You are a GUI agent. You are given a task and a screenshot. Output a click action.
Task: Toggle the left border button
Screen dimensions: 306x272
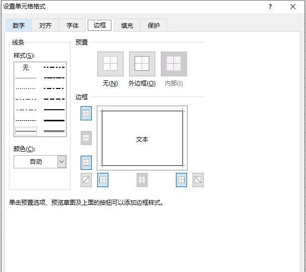(x=103, y=180)
